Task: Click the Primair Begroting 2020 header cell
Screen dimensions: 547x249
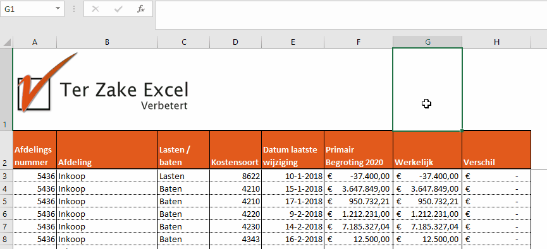Action: point(359,150)
